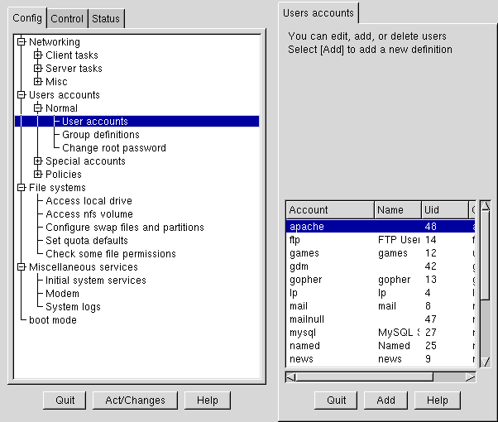Click down arrow of vertical scrollbar
Screen dimensions: 498x422
pyautogui.click(x=486, y=362)
